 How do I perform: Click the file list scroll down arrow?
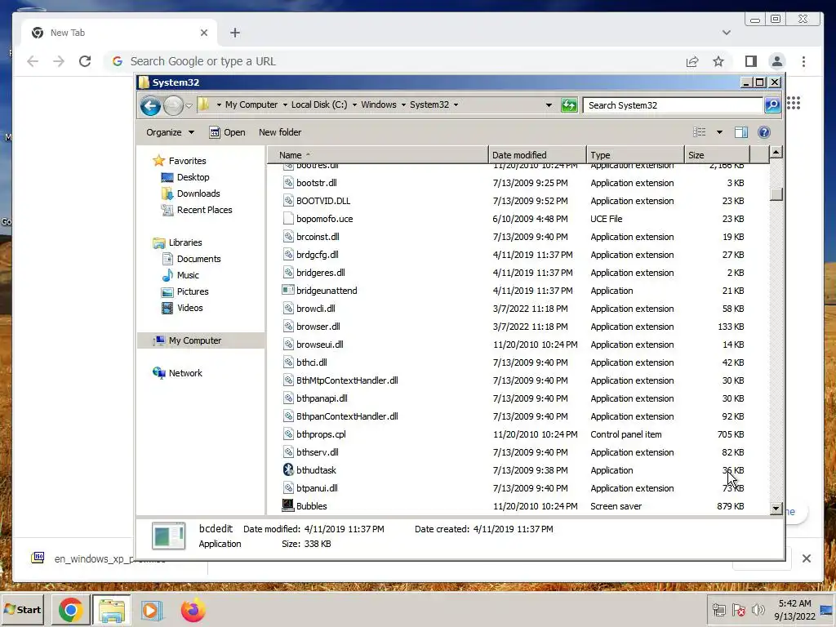[x=776, y=509]
